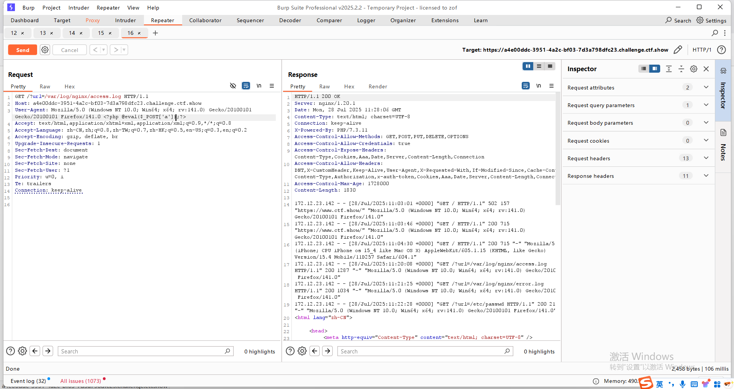Image resolution: width=734 pixels, height=389 pixels.
Task: Toggle line wrap in Request editor
Action: point(246,86)
